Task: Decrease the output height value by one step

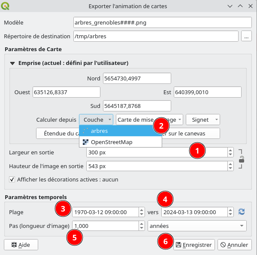Action: pos(230,168)
